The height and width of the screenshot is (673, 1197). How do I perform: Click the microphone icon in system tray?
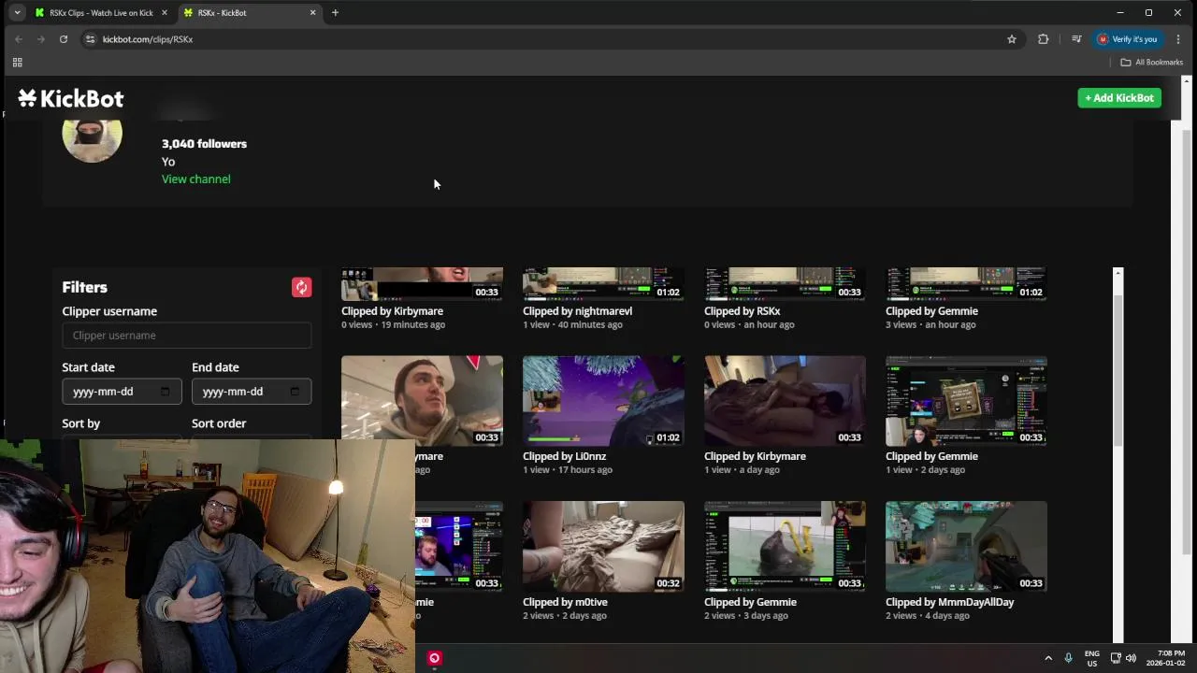(1068, 658)
